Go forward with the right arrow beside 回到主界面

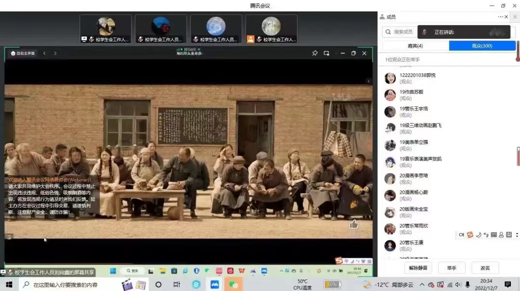(55, 53)
